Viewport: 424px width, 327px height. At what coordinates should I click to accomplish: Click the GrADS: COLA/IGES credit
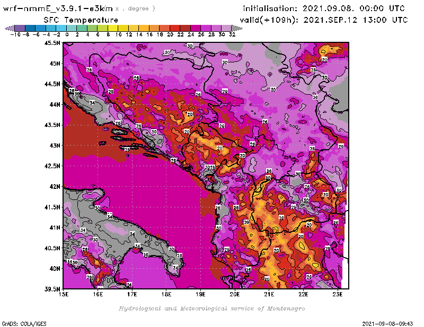24,324
